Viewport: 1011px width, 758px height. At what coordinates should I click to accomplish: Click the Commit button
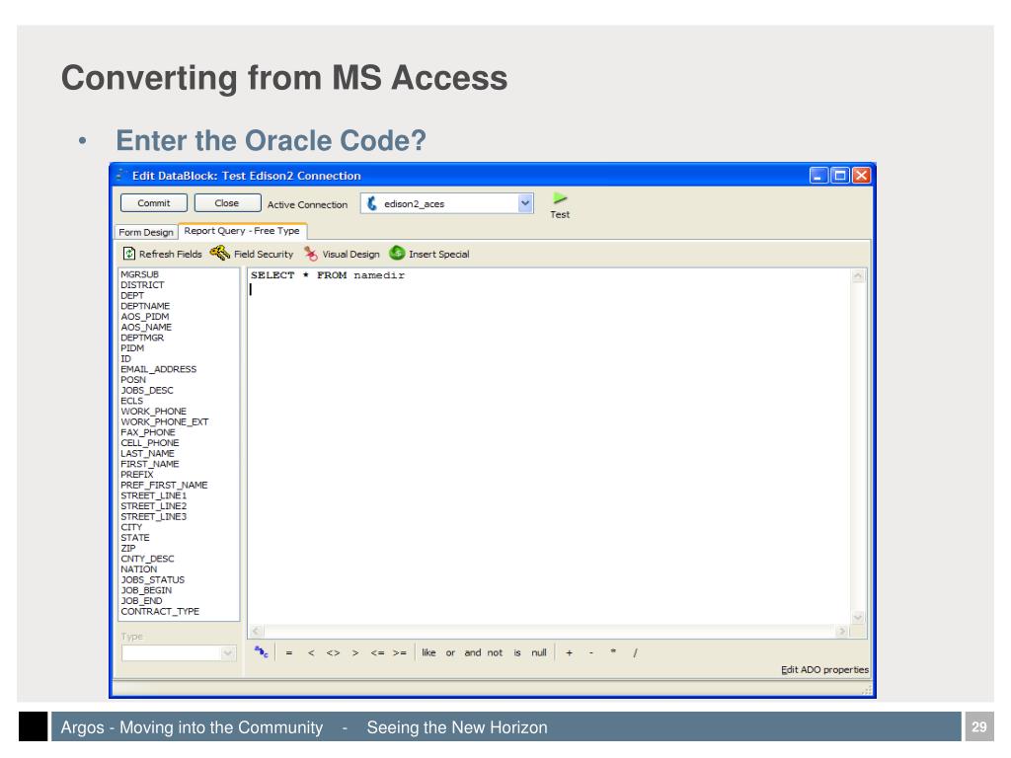(153, 203)
